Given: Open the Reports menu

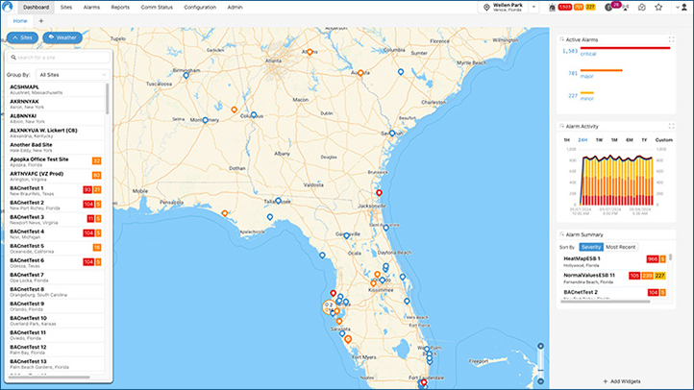Looking at the screenshot, I should tap(120, 7).
